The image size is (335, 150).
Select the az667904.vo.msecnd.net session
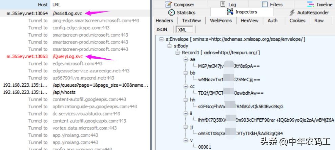75,78
